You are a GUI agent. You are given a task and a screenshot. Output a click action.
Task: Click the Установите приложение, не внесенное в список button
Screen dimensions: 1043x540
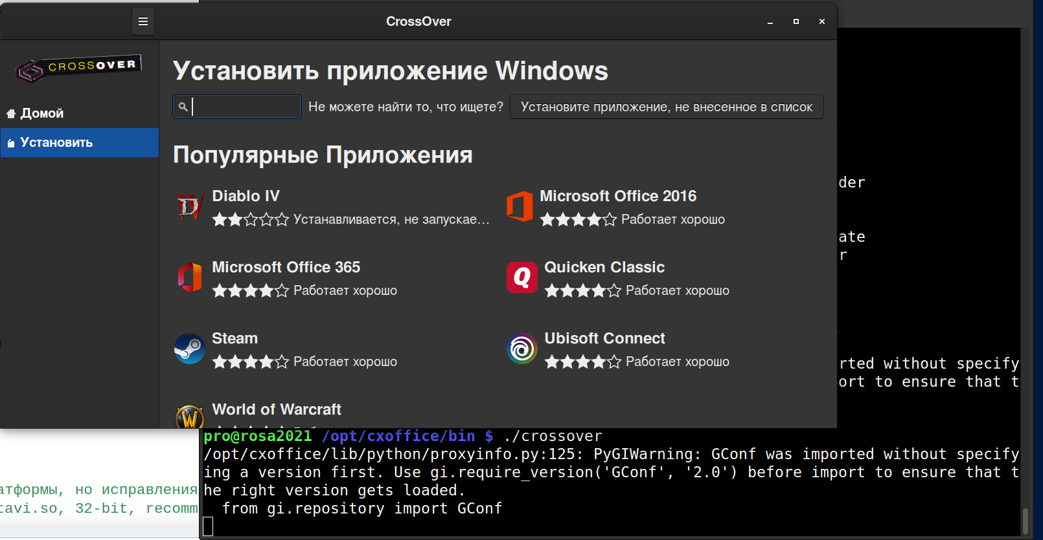667,107
